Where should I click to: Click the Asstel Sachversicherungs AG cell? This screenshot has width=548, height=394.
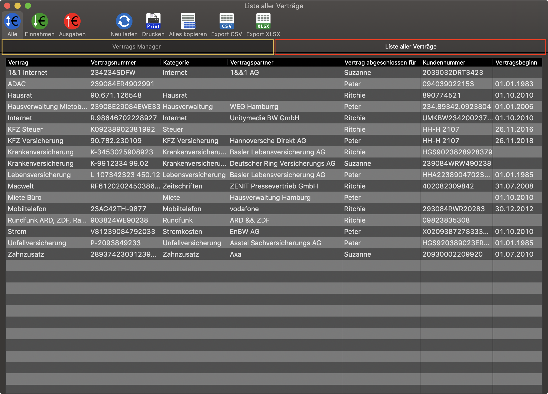276,243
